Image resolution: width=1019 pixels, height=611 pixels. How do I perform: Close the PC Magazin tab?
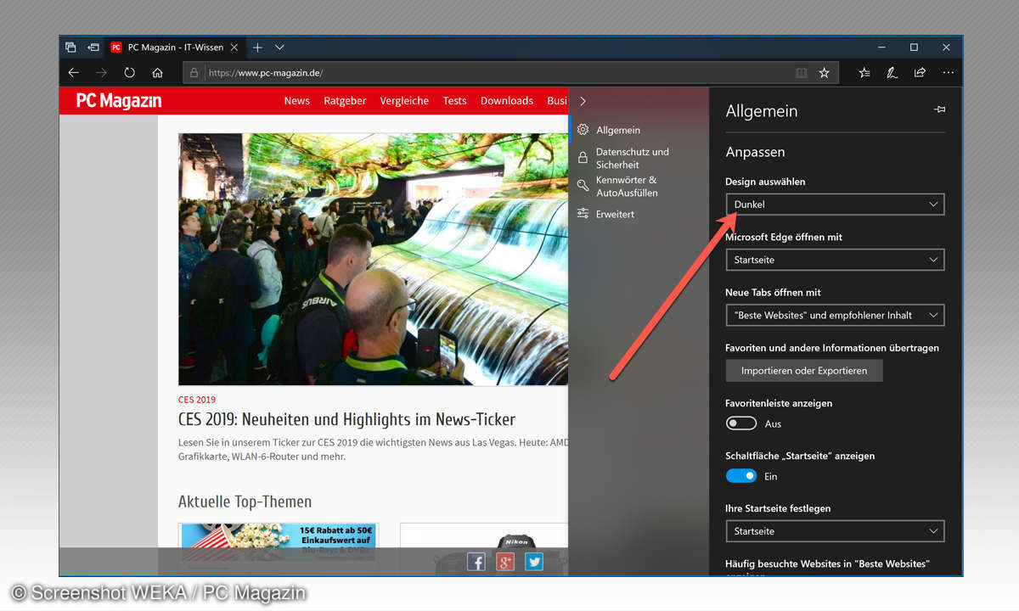click(x=234, y=48)
